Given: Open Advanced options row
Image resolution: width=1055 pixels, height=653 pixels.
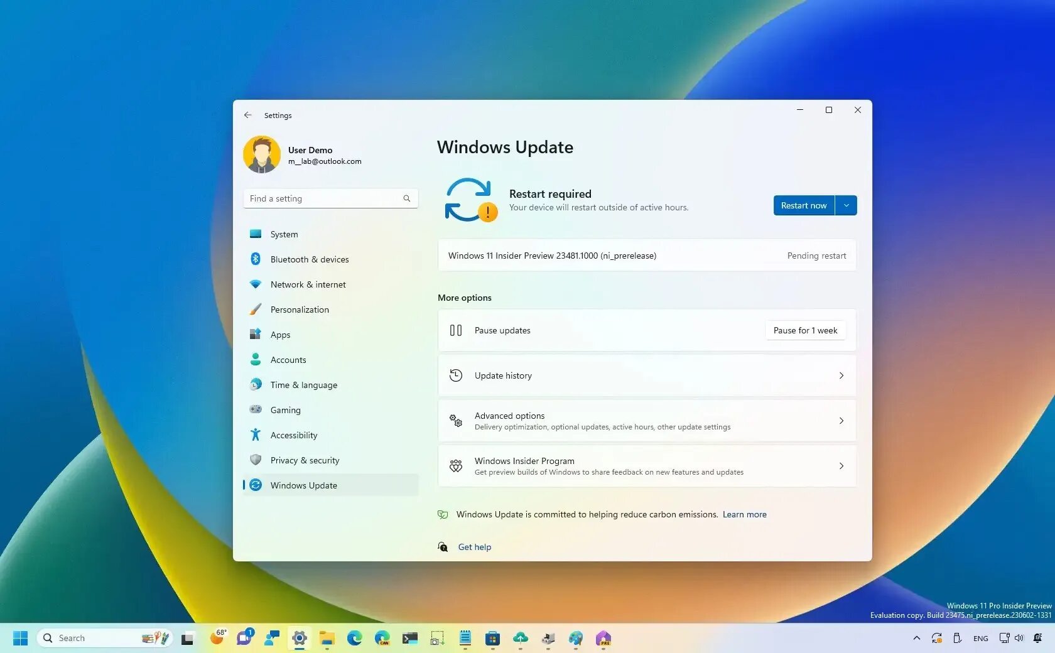Looking at the screenshot, I should [647, 421].
